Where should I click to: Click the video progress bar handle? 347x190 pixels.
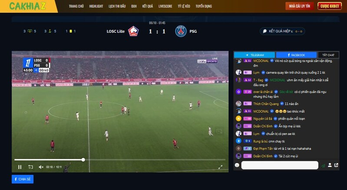point(83,160)
